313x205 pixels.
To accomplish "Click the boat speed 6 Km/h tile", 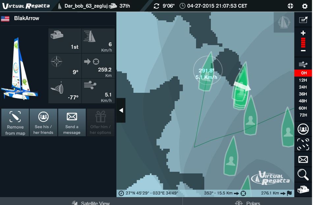I will (98, 41).
